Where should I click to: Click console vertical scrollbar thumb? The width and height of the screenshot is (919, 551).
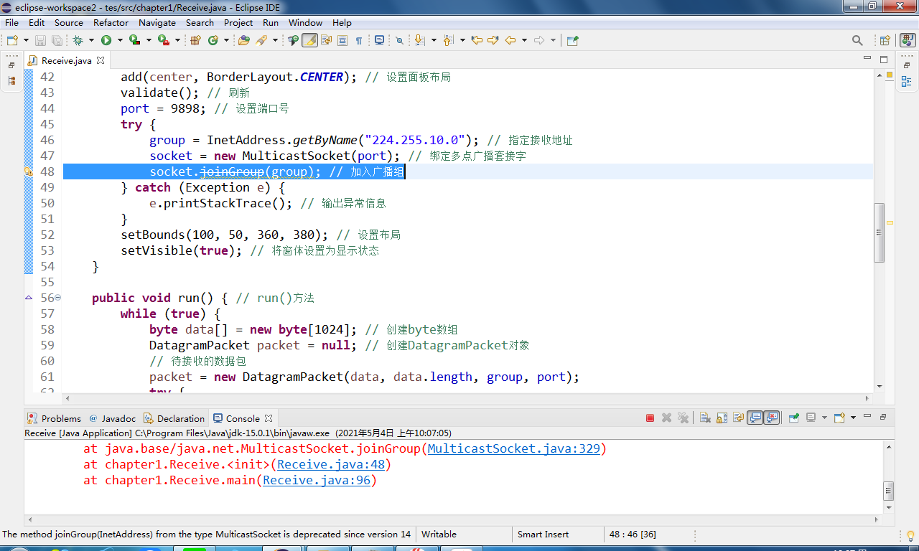[x=889, y=491]
